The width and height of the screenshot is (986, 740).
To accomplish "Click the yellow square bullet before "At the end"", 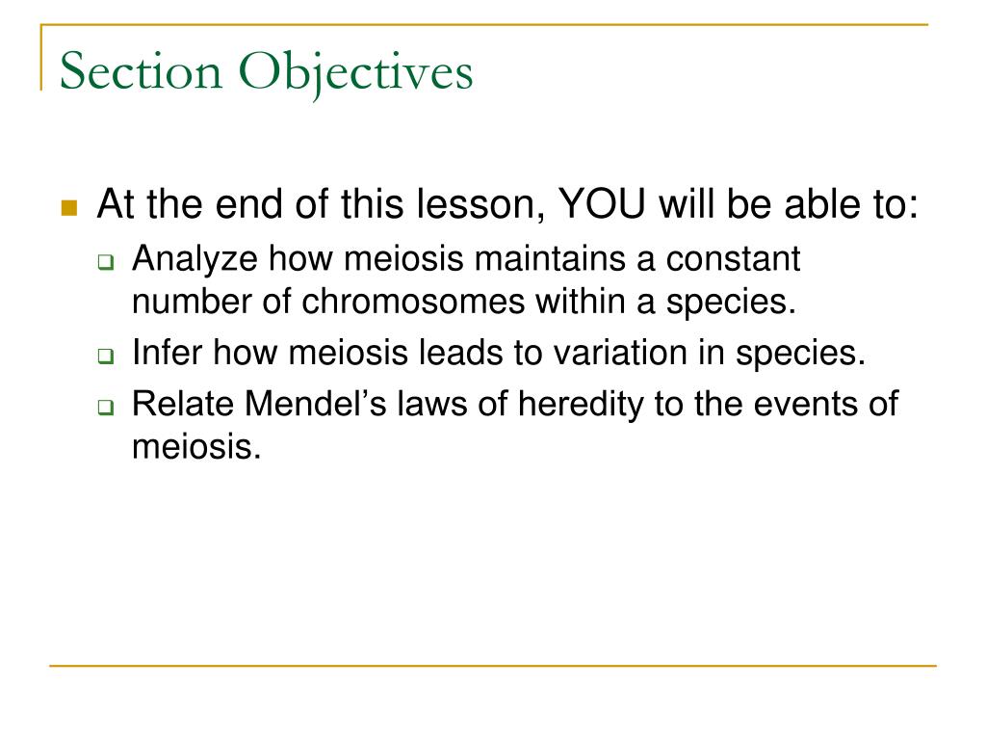I will (x=69, y=208).
